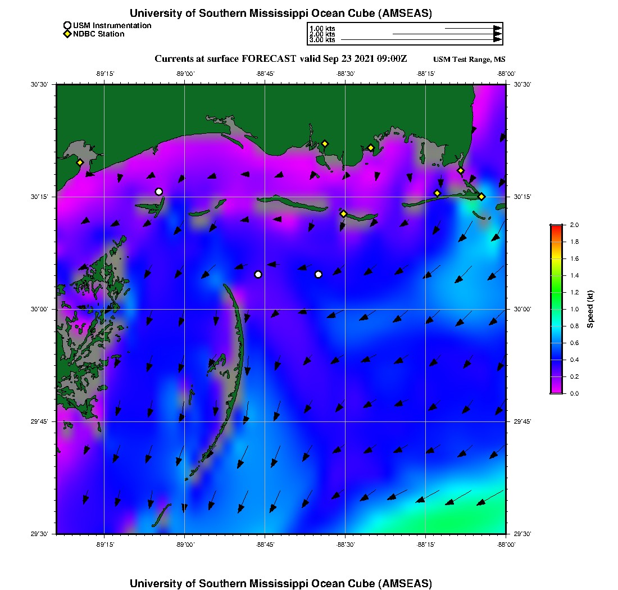Click the '1.4' colorbar tick label
The height and width of the screenshot is (590, 618).
click(574, 275)
